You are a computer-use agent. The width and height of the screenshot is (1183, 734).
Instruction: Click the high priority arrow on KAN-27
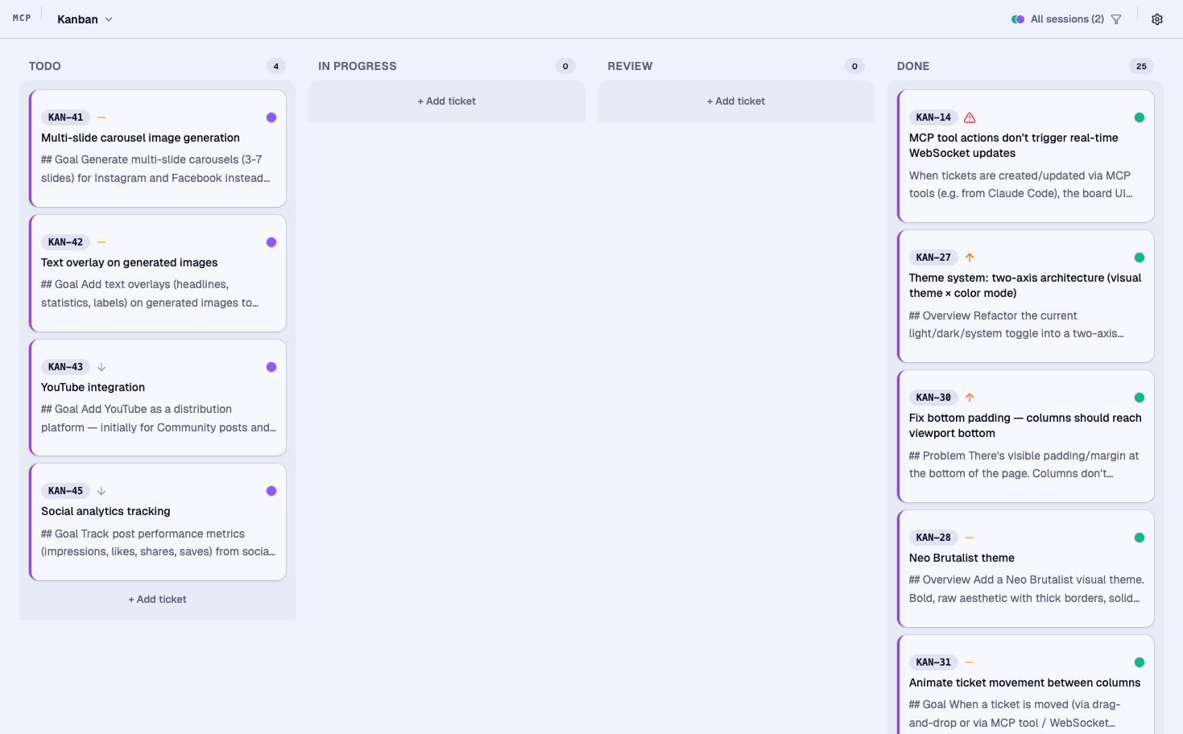coord(970,258)
